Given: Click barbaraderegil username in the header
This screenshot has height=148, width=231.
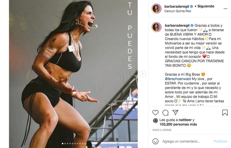Looking at the screenshot, I should click(x=177, y=6).
